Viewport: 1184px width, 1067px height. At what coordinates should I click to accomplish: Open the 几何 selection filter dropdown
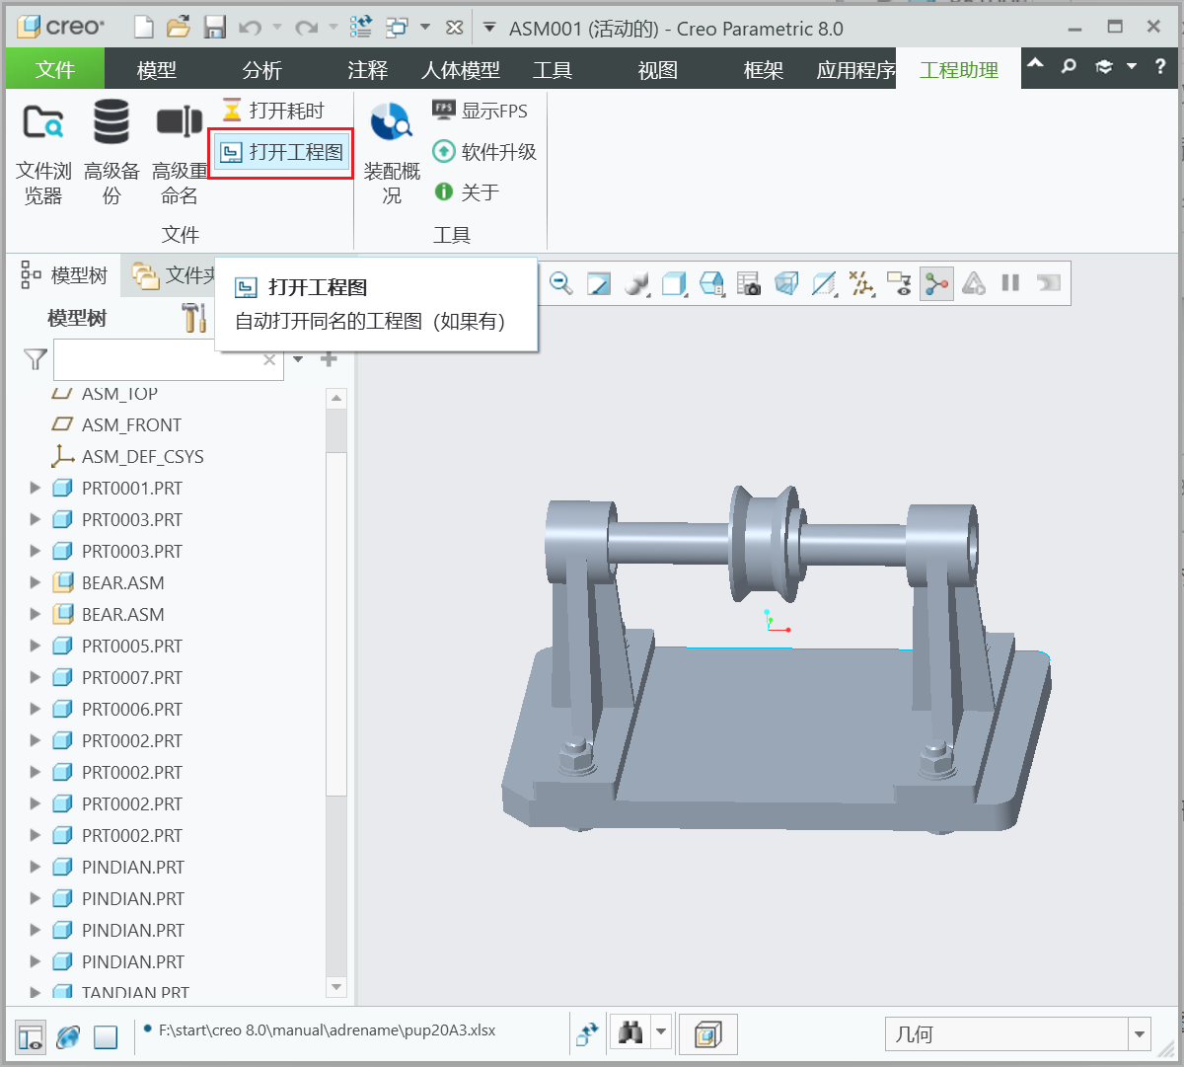1140,1034
